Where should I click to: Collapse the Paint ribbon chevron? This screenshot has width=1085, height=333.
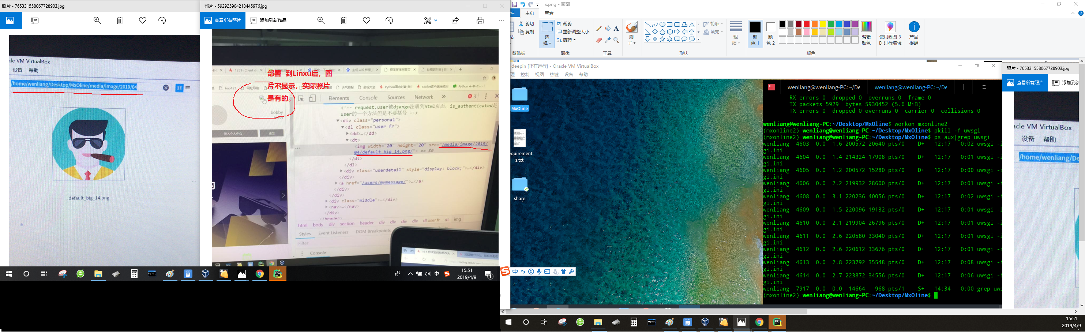click(x=1073, y=13)
